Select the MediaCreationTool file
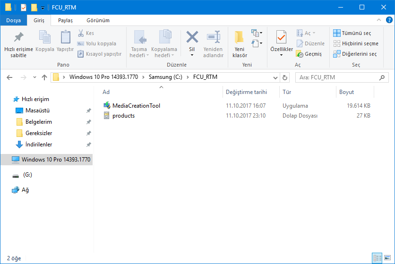The height and width of the screenshot is (264, 395). [x=136, y=105]
